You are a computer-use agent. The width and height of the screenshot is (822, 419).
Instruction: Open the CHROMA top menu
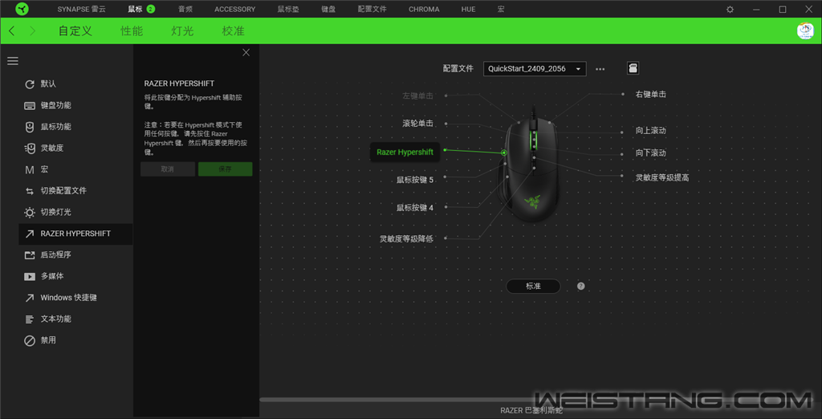424,10
